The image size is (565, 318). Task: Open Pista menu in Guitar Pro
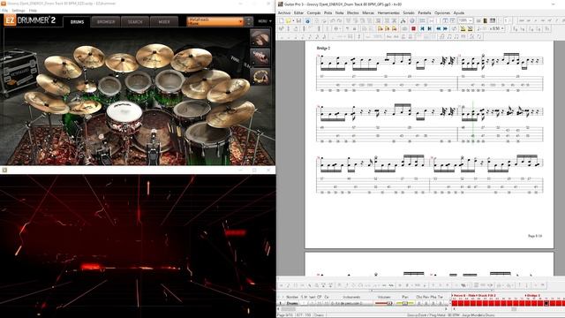(328, 12)
